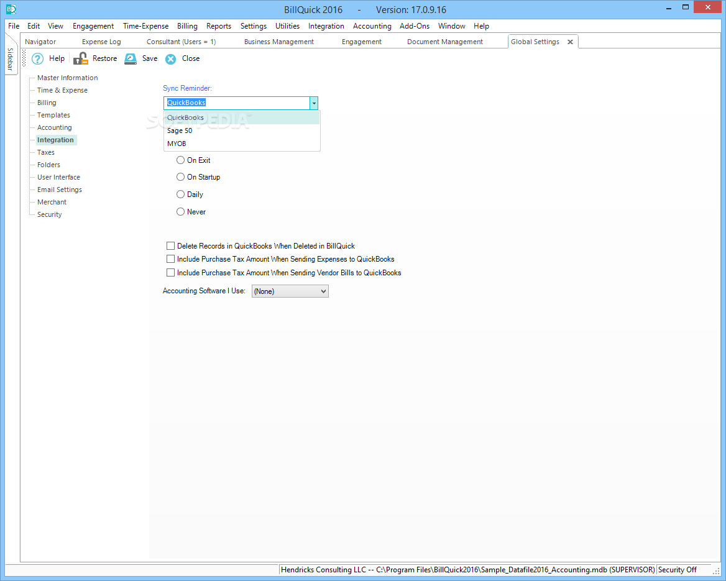Select Accounting in settings tree
Image resolution: width=726 pixels, height=581 pixels.
tap(55, 127)
